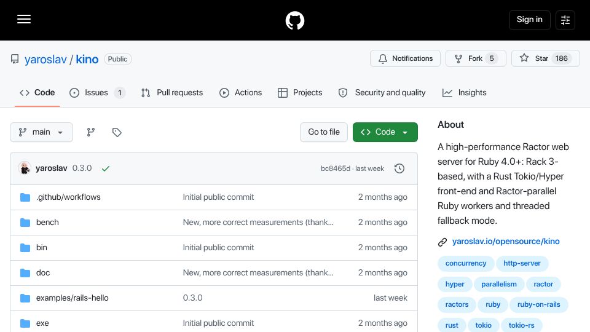
Task: Open the doc folder
Action: (x=43, y=273)
